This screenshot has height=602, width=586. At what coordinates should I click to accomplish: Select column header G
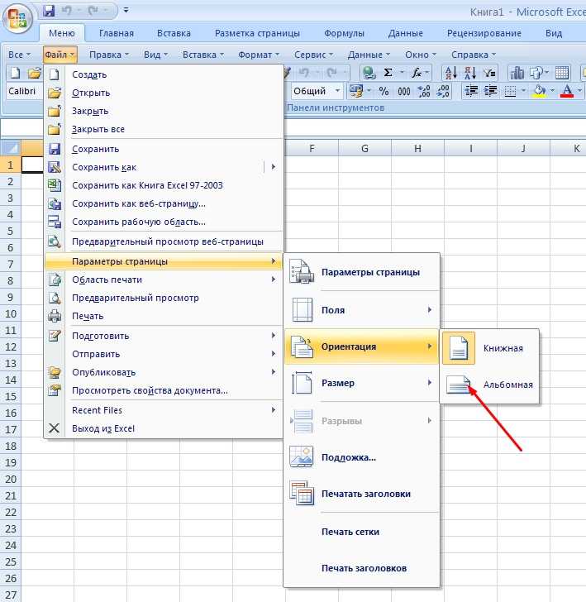coord(364,148)
